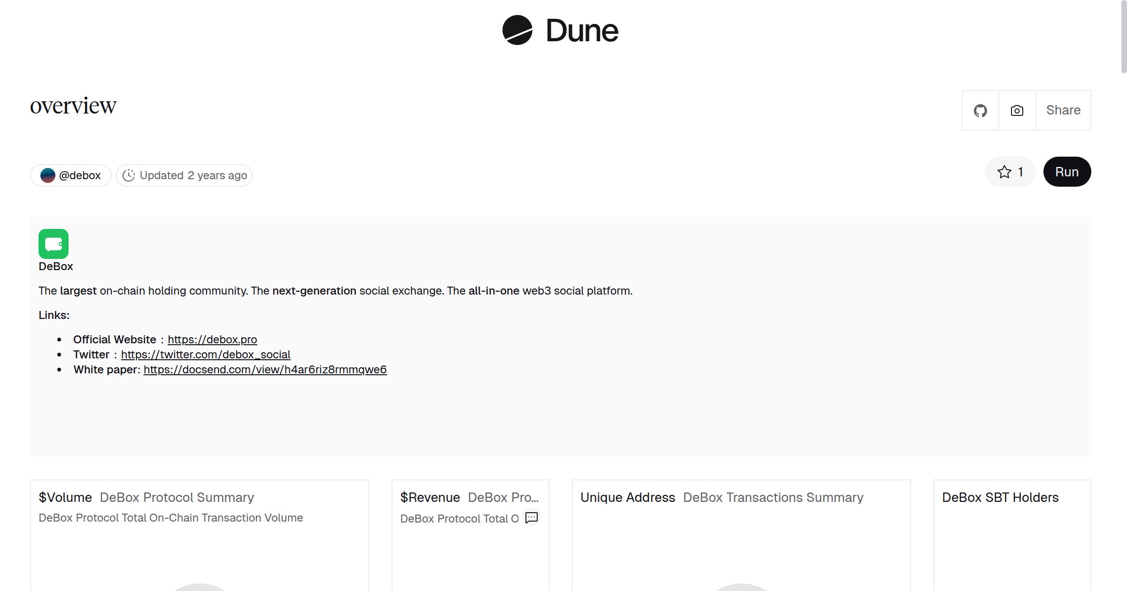1127x591 pixels.
Task: Open DeBox Transactions Summary query link
Action: (x=773, y=497)
